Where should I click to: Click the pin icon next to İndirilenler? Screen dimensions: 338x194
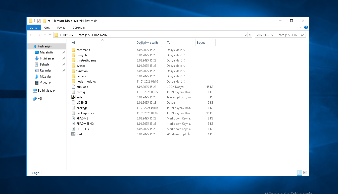tap(64, 58)
